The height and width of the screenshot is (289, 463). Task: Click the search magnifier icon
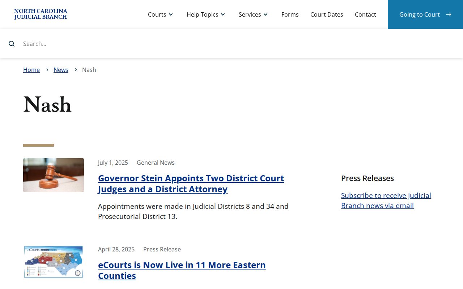click(12, 44)
